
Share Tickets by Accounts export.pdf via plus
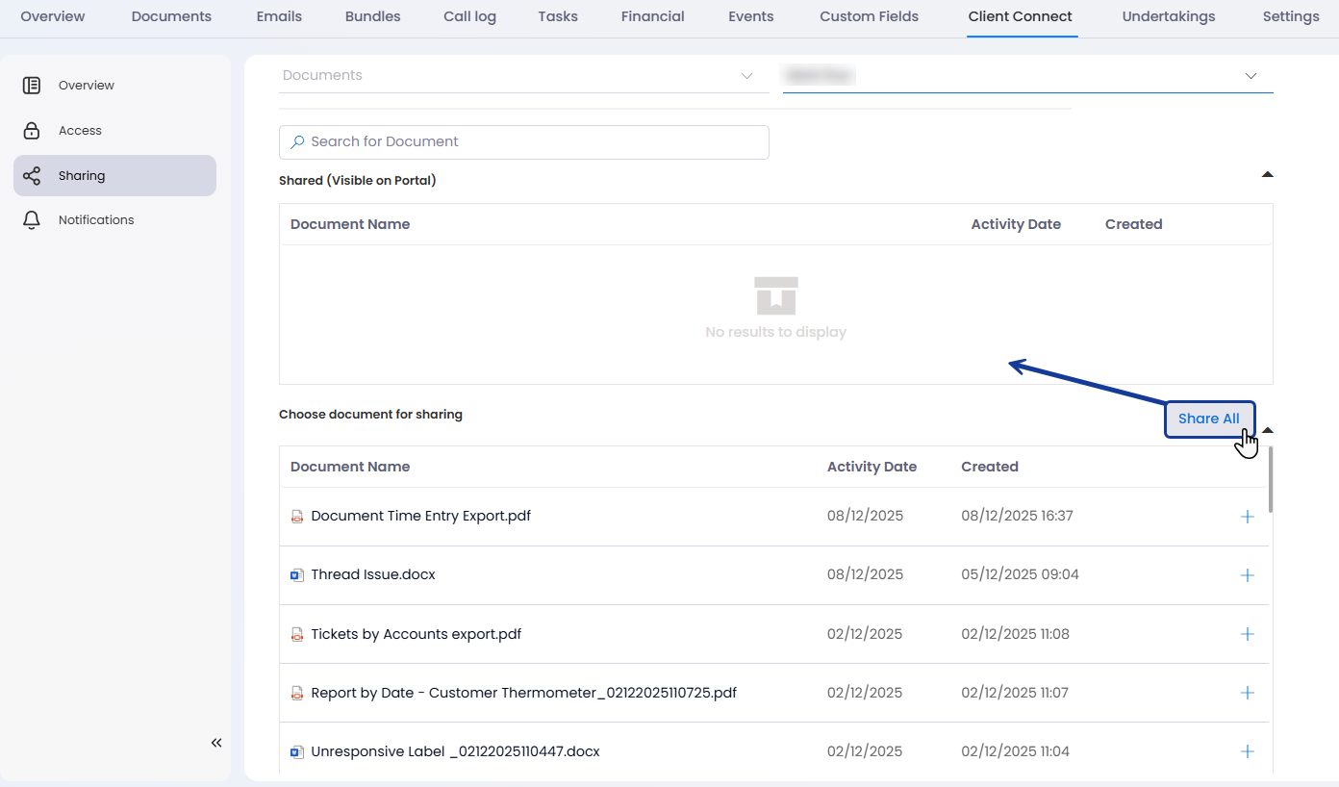point(1248,634)
